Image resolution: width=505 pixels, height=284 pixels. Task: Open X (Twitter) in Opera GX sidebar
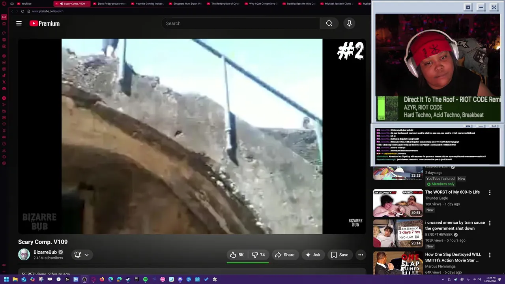tap(4, 82)
